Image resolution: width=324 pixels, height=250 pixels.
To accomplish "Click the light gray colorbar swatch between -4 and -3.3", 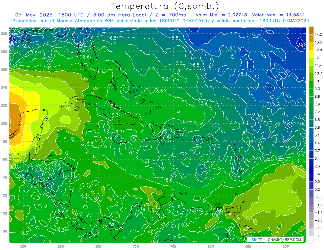I will 311,232.
